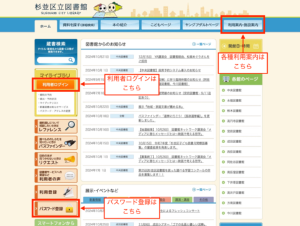
Task: Click the orange 利用者ログイン button
Action: click(x=55, y=85)
